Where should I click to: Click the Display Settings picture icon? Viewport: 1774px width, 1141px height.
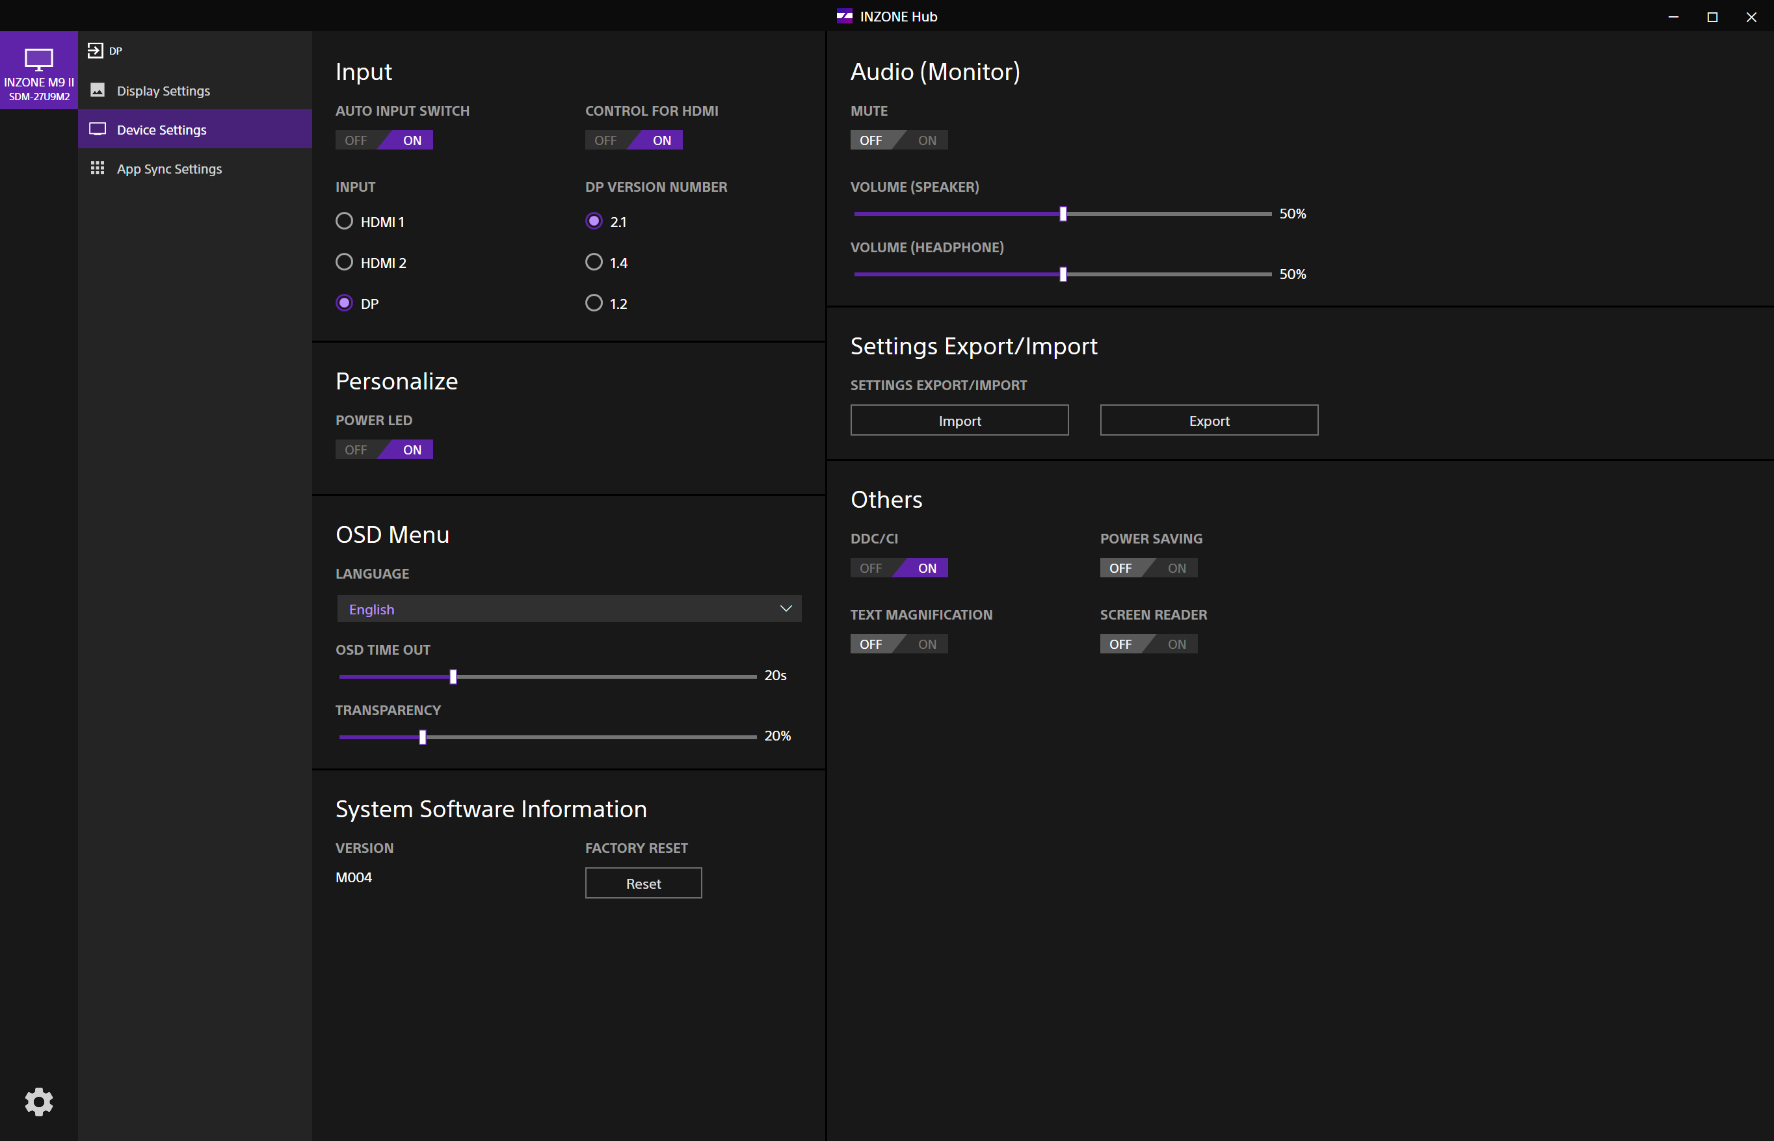(x=97, y=90)
